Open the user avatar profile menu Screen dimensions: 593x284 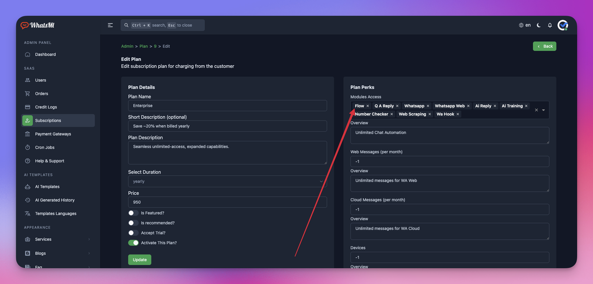pos(563,25)
